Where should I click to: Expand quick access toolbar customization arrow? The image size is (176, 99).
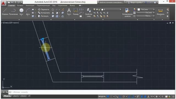click(21, 2)
